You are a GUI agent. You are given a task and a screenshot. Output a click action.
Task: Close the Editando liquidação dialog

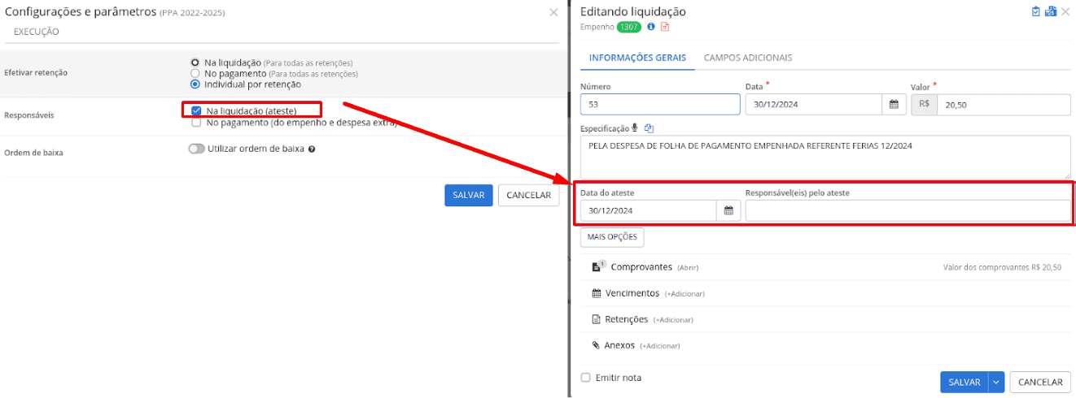pyautogui.click(x=1065, y=11)
